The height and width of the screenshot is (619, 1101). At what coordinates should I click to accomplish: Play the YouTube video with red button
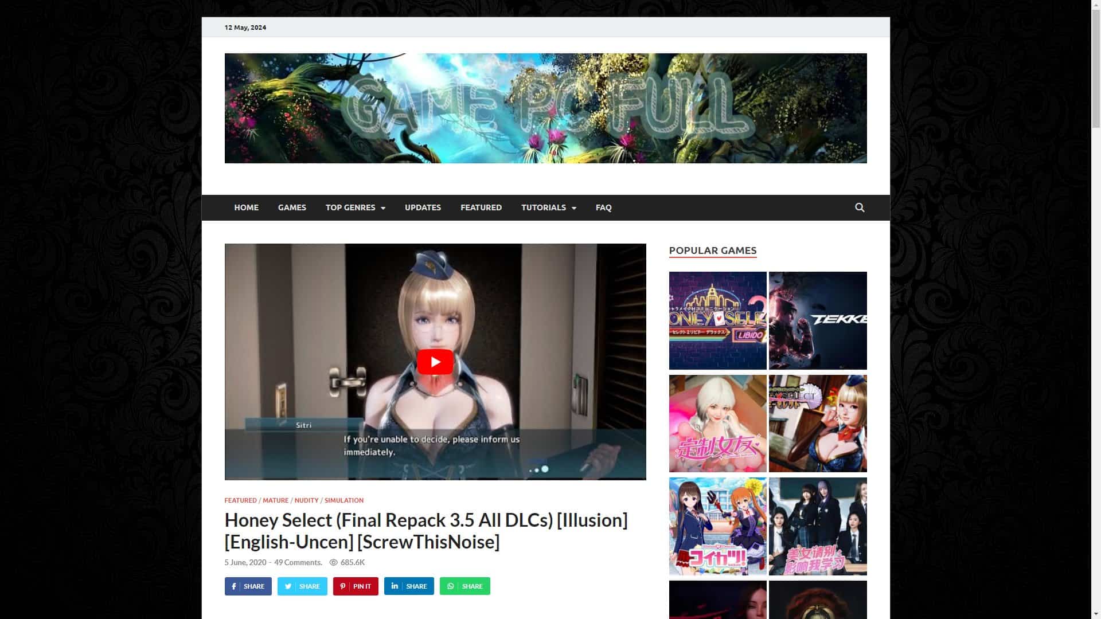click(435, 362)
